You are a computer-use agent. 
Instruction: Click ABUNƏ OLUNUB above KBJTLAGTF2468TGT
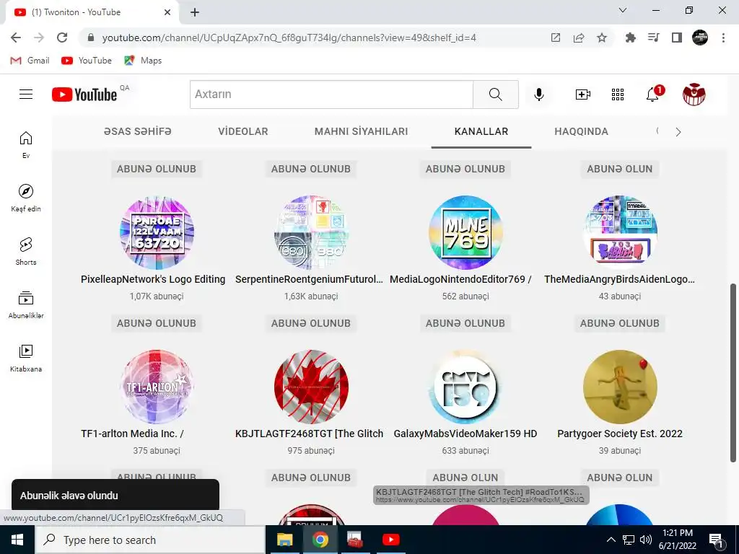tap(311, 324)
